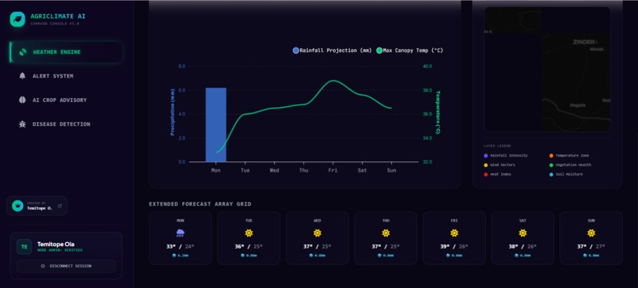Open the Created By Temitope O. link
Viewport: 638px width, 288px height.
[x=37, y=206]
